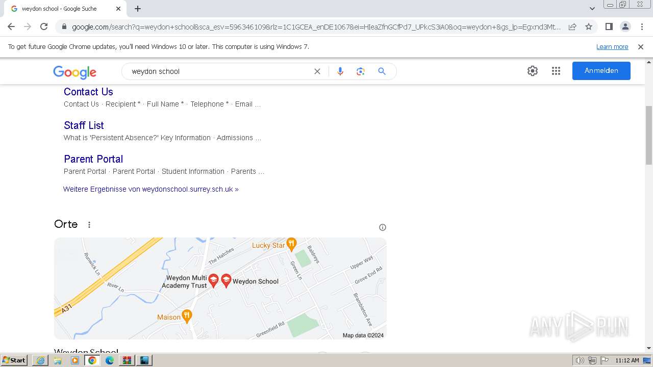Submit search with magnifier icon
Viewport: 653px width, 367px height.
(x=382, y=71)
